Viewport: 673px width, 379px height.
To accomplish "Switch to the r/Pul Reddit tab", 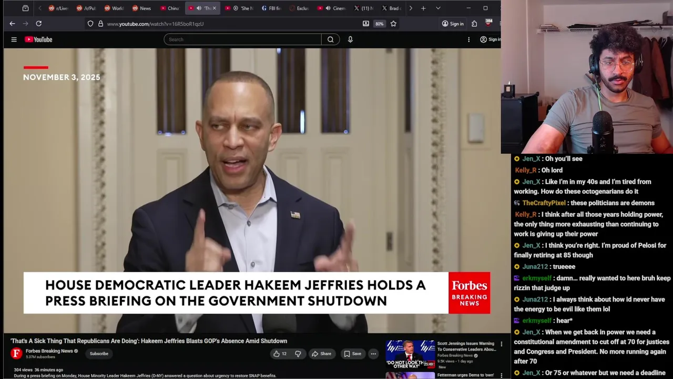I will click(86, 8).
